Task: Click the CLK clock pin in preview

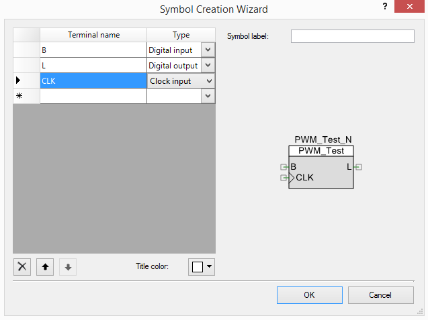Action: click(x=284, y=178)
